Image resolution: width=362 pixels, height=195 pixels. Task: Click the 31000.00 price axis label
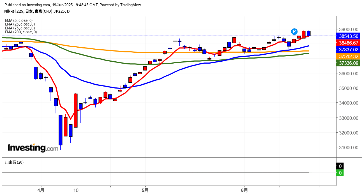pyautogui.click(x=349, y=148)
